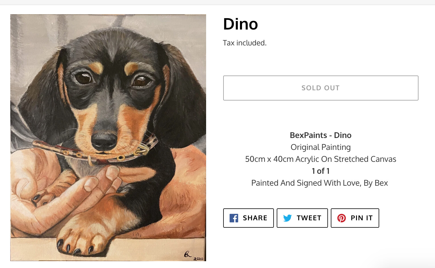Click the bold 1 of 1 text
Image resolution: width=435 pixels, height=268 pixels.
[320, 171]
